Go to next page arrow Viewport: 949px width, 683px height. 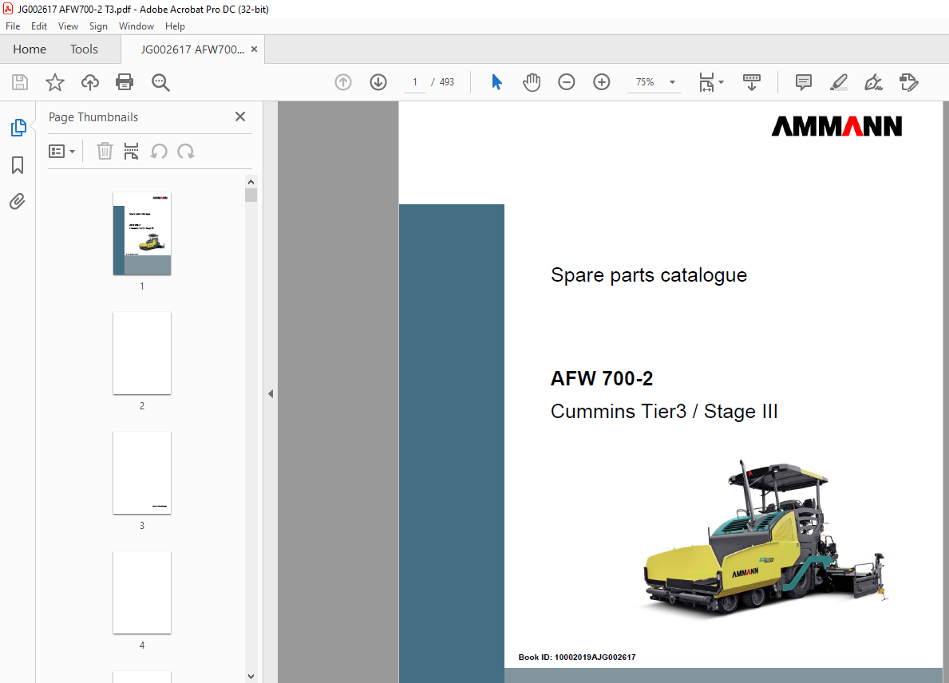[x=378, y=82]
